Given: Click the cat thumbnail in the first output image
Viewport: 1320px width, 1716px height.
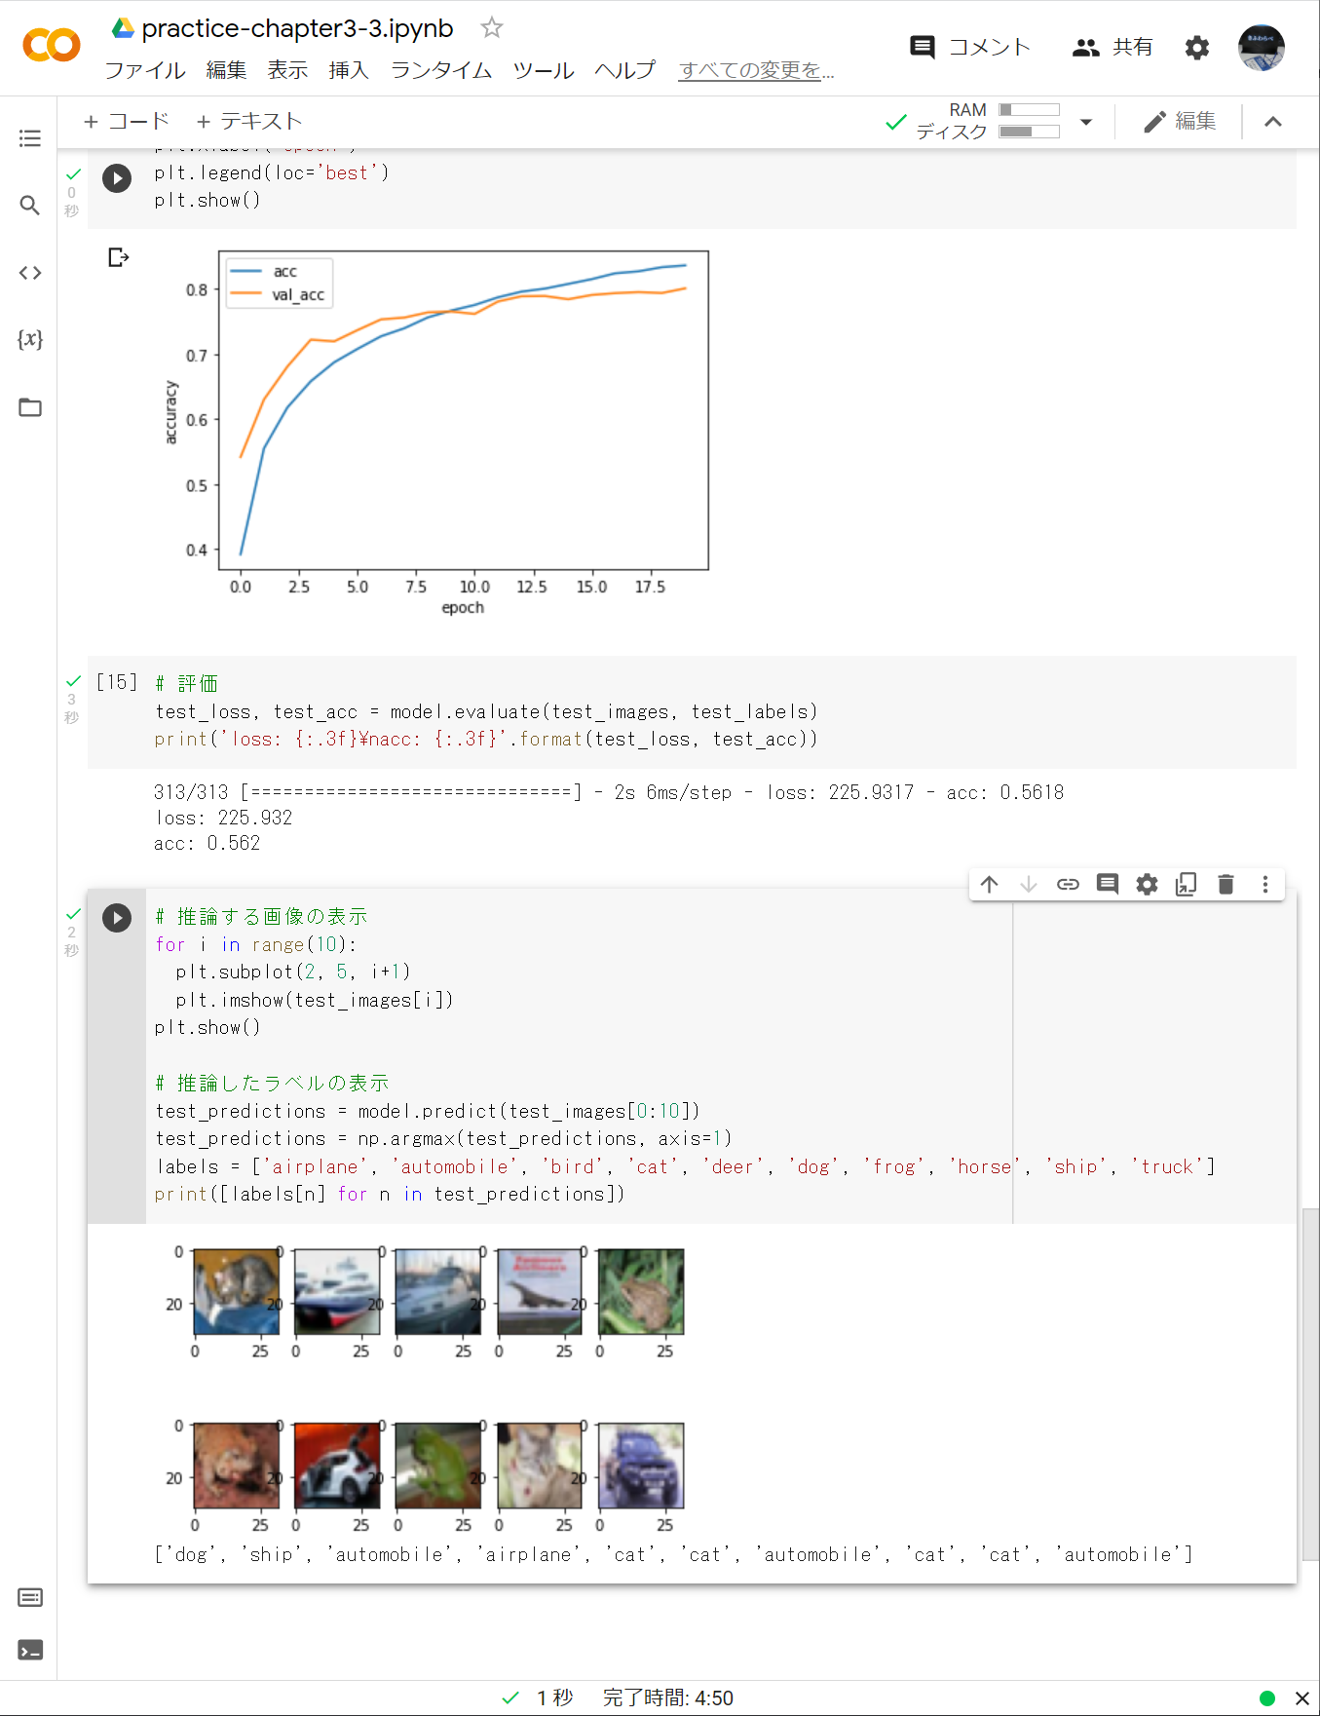Looking at the screenshot, I should [x=237, y=1292].
